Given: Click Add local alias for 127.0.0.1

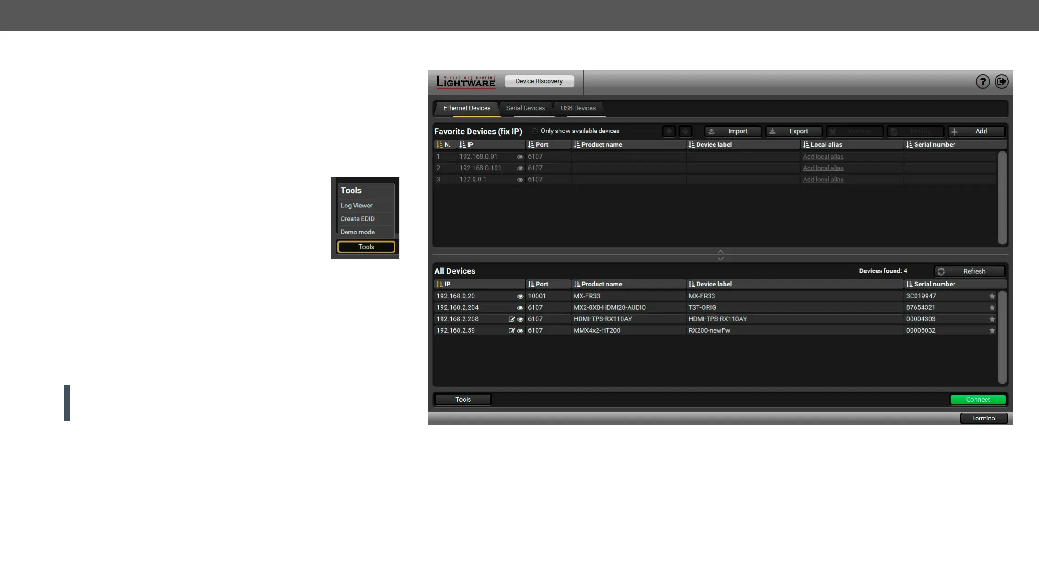Looking at the screenshot, I should pyautogui.click(x=823, y=180).
